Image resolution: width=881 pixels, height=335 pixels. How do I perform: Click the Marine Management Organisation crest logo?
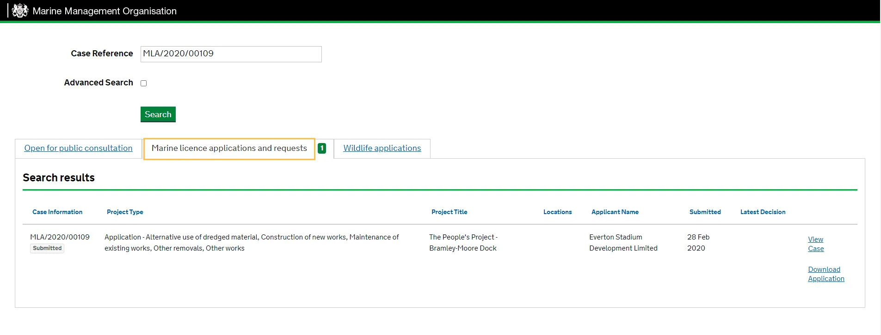(20, 11)
